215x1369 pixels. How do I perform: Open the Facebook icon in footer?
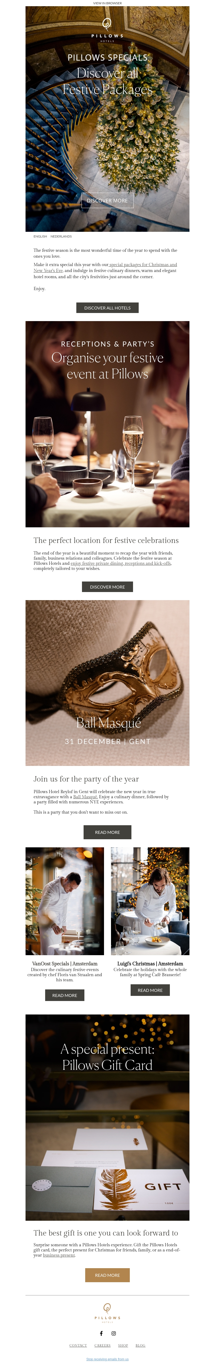pos(101,1333)
